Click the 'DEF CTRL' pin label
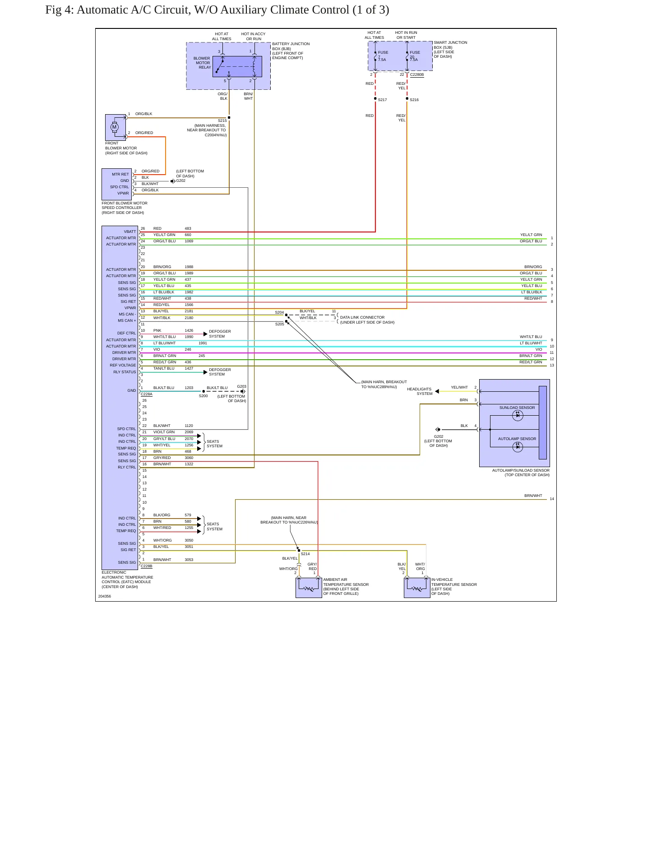Screen dimensions: 652x844 click(x=126, y=333)
